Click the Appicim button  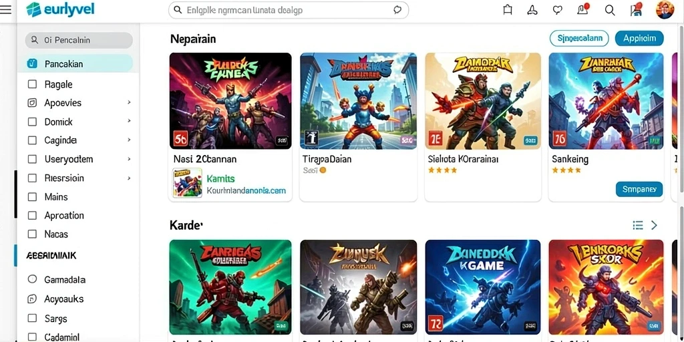coord(639,38)
